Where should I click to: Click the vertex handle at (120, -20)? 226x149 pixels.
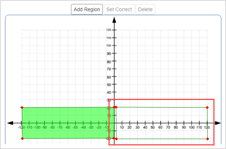[x=208, y=139]
